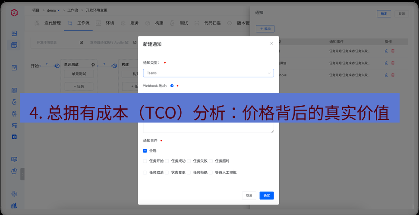Viewport: 419px width, 215px height.
Task: Edit the 微信 notification row
Action: [386, 63]
